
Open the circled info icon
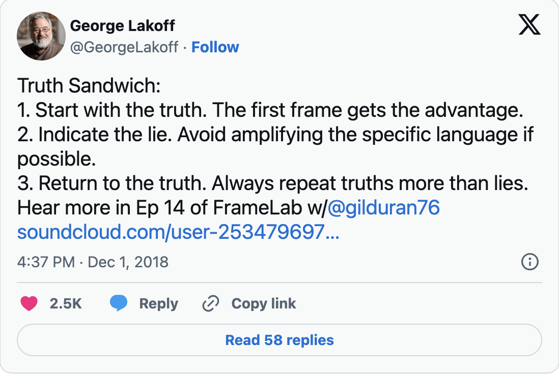(x=530, y=262)
